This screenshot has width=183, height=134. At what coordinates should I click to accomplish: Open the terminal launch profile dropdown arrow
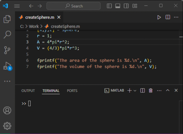135,91
